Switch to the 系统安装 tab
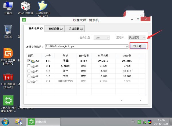This screenshot has height=126, width=172. 74,29
